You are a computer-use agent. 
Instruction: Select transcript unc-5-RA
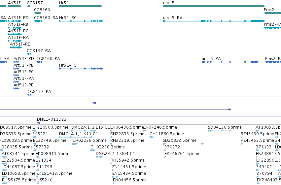(214, 21)
